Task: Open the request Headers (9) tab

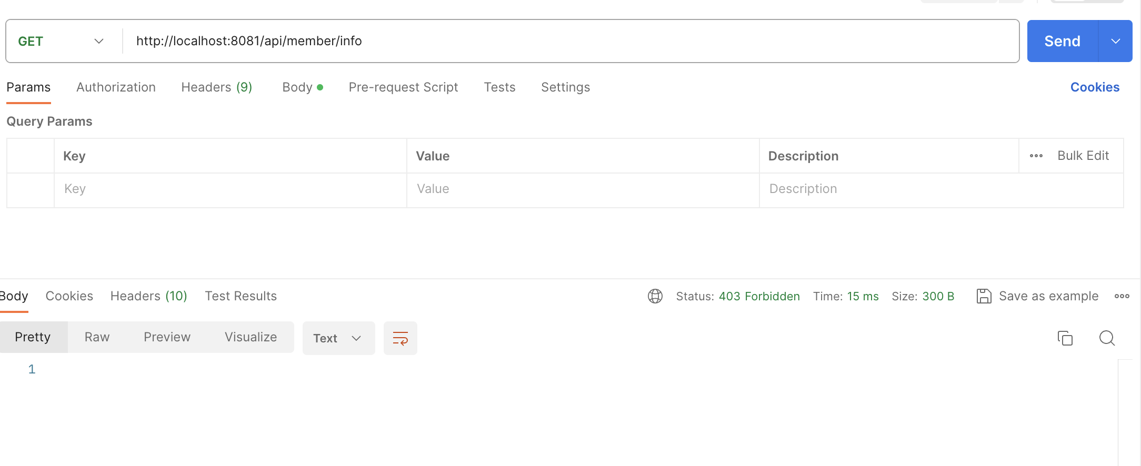Action: click(x=217, y=87)
